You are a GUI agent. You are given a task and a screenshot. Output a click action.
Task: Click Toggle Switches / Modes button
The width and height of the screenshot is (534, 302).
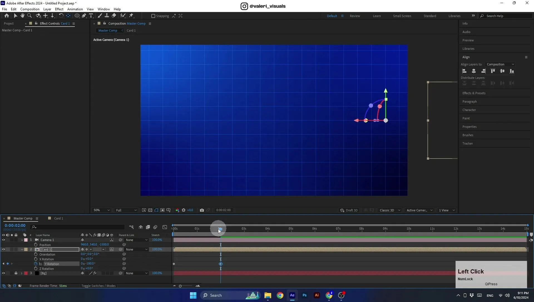[98, 286]
